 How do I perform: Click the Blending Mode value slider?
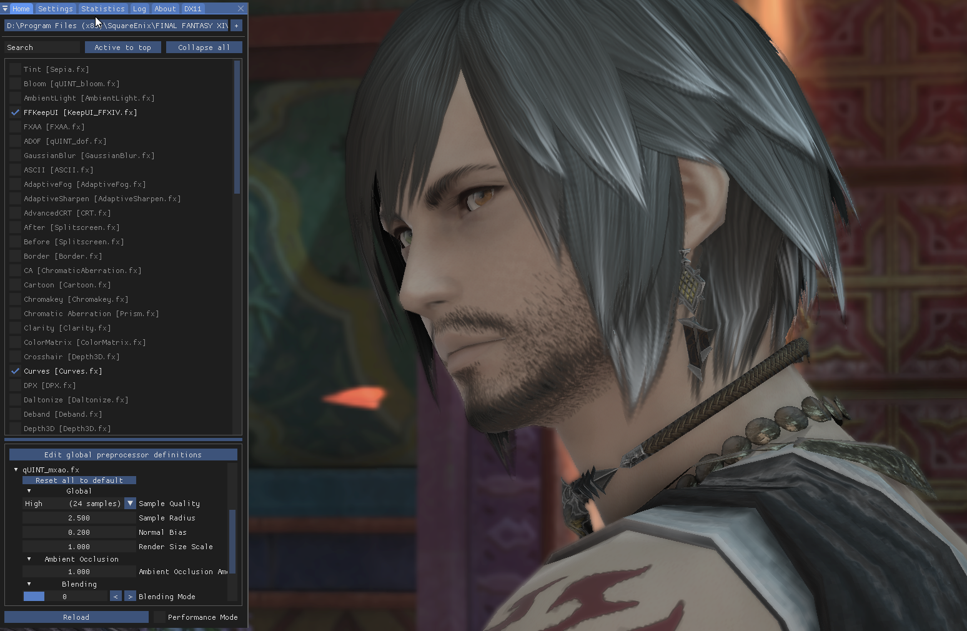65,597
